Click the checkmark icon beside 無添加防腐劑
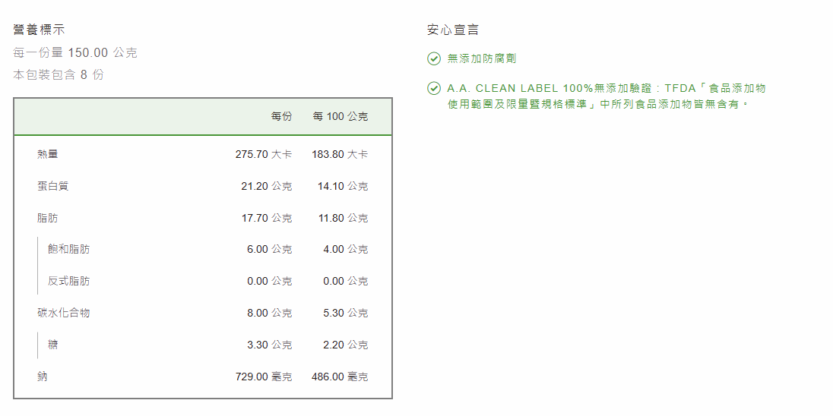 point(434,58)
